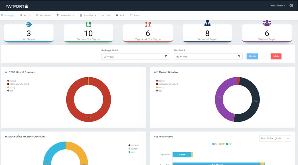Screen dimensions: 298x165
Task: Click the green Toplam Tur Sayısı route icon
Action: (x=88, y=24)
